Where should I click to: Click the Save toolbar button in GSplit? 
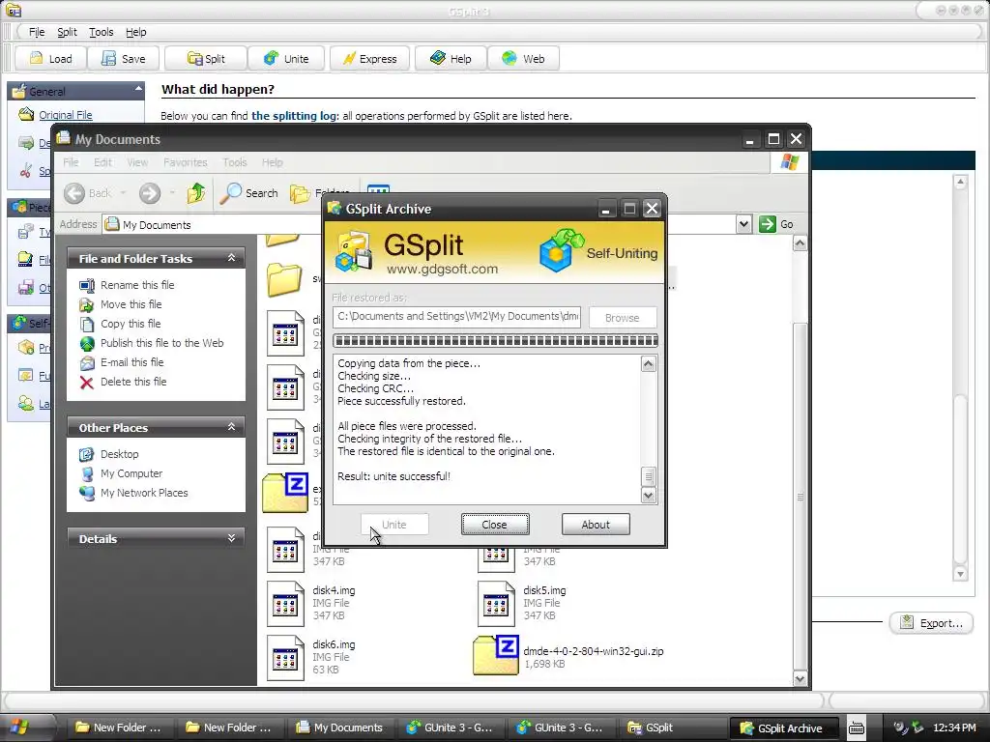click(124, 59)
